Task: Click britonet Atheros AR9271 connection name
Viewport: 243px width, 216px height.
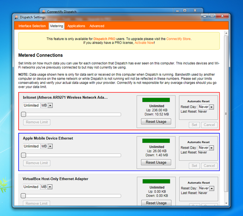Action: pyautogui.click(x=65, y=98)
